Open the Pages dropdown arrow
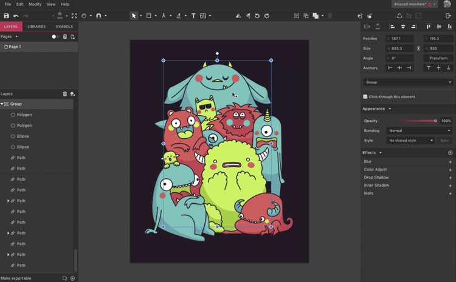Image resolution: width=456 pixels, height=282 pixels. (x=16, y=36)
